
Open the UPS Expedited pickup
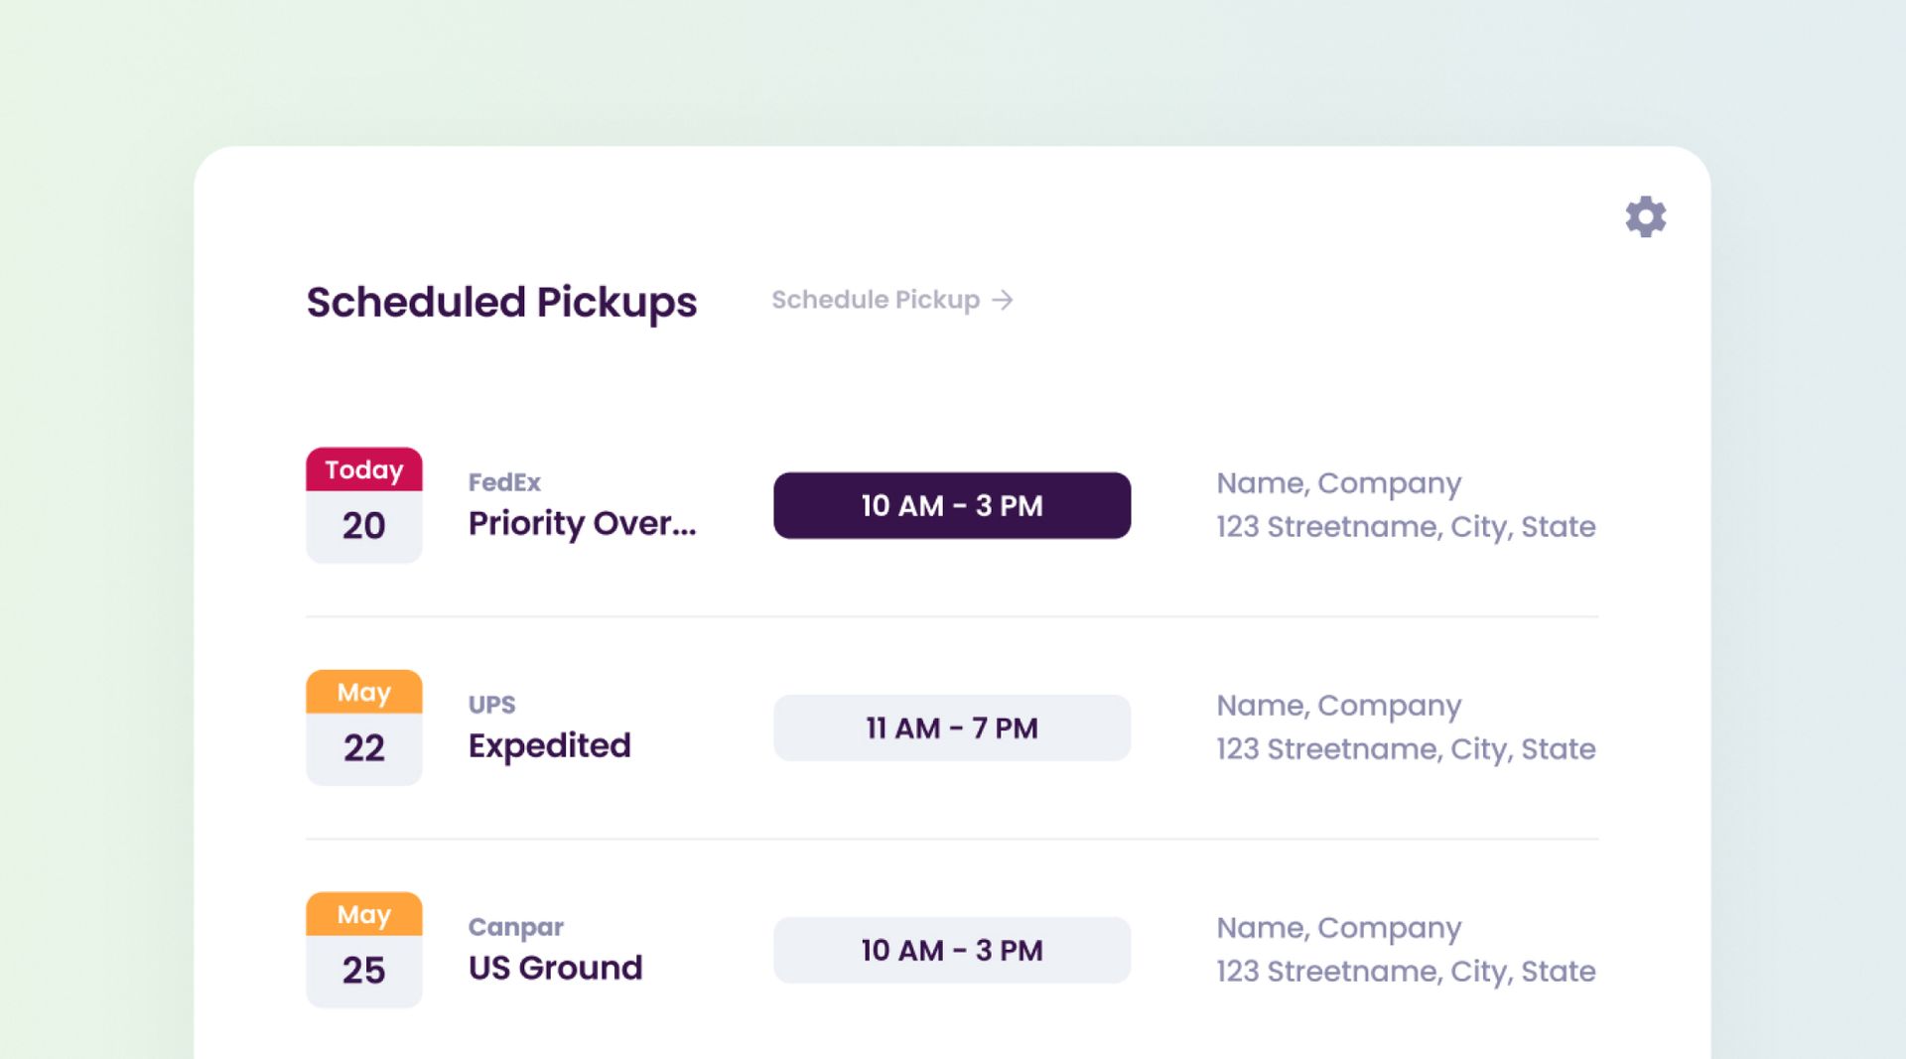tap(549, 745)
